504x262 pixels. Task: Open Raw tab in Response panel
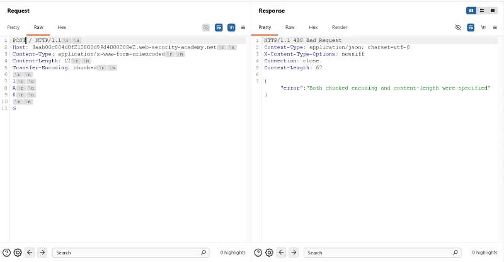point(290,27)
